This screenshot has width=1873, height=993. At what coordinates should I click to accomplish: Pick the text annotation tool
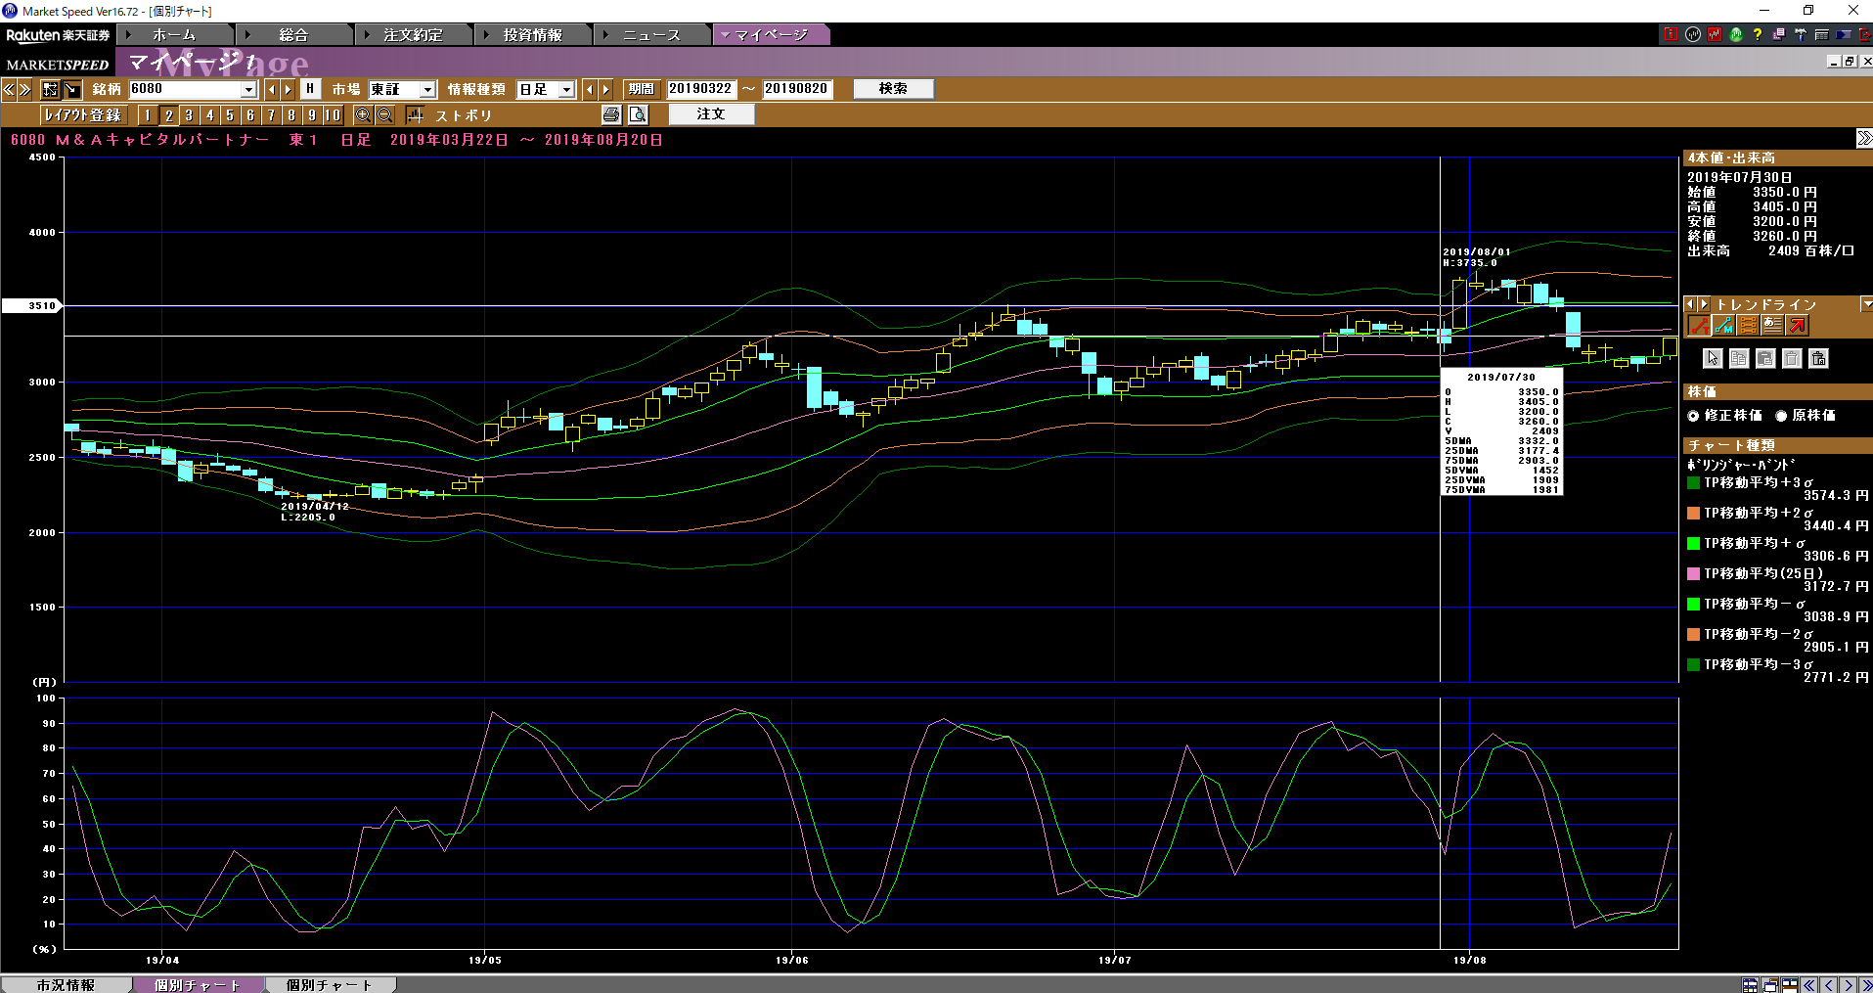pyautogui.click(x=1772, y=326)
